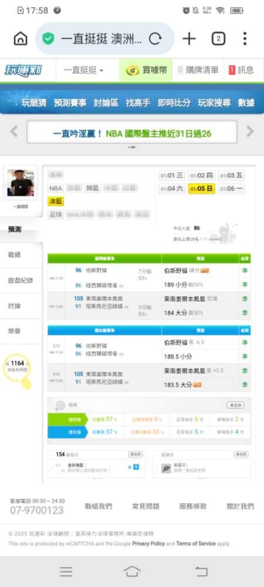Click the user profile photo thumbnail

click(x=21, y=183)
